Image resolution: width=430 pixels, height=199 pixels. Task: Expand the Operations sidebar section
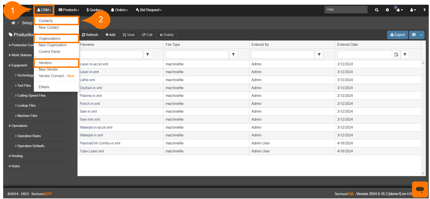tap(19, 126)
